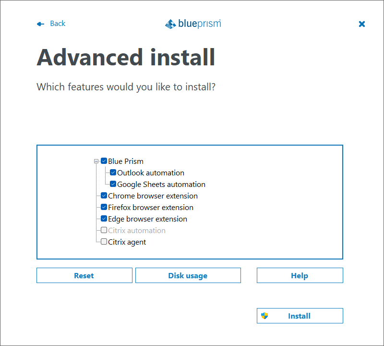This screenshot has height=346, width=384.
Task: Uncheck Google Sheets automation checkbox
Action: (x=113, y=184)
